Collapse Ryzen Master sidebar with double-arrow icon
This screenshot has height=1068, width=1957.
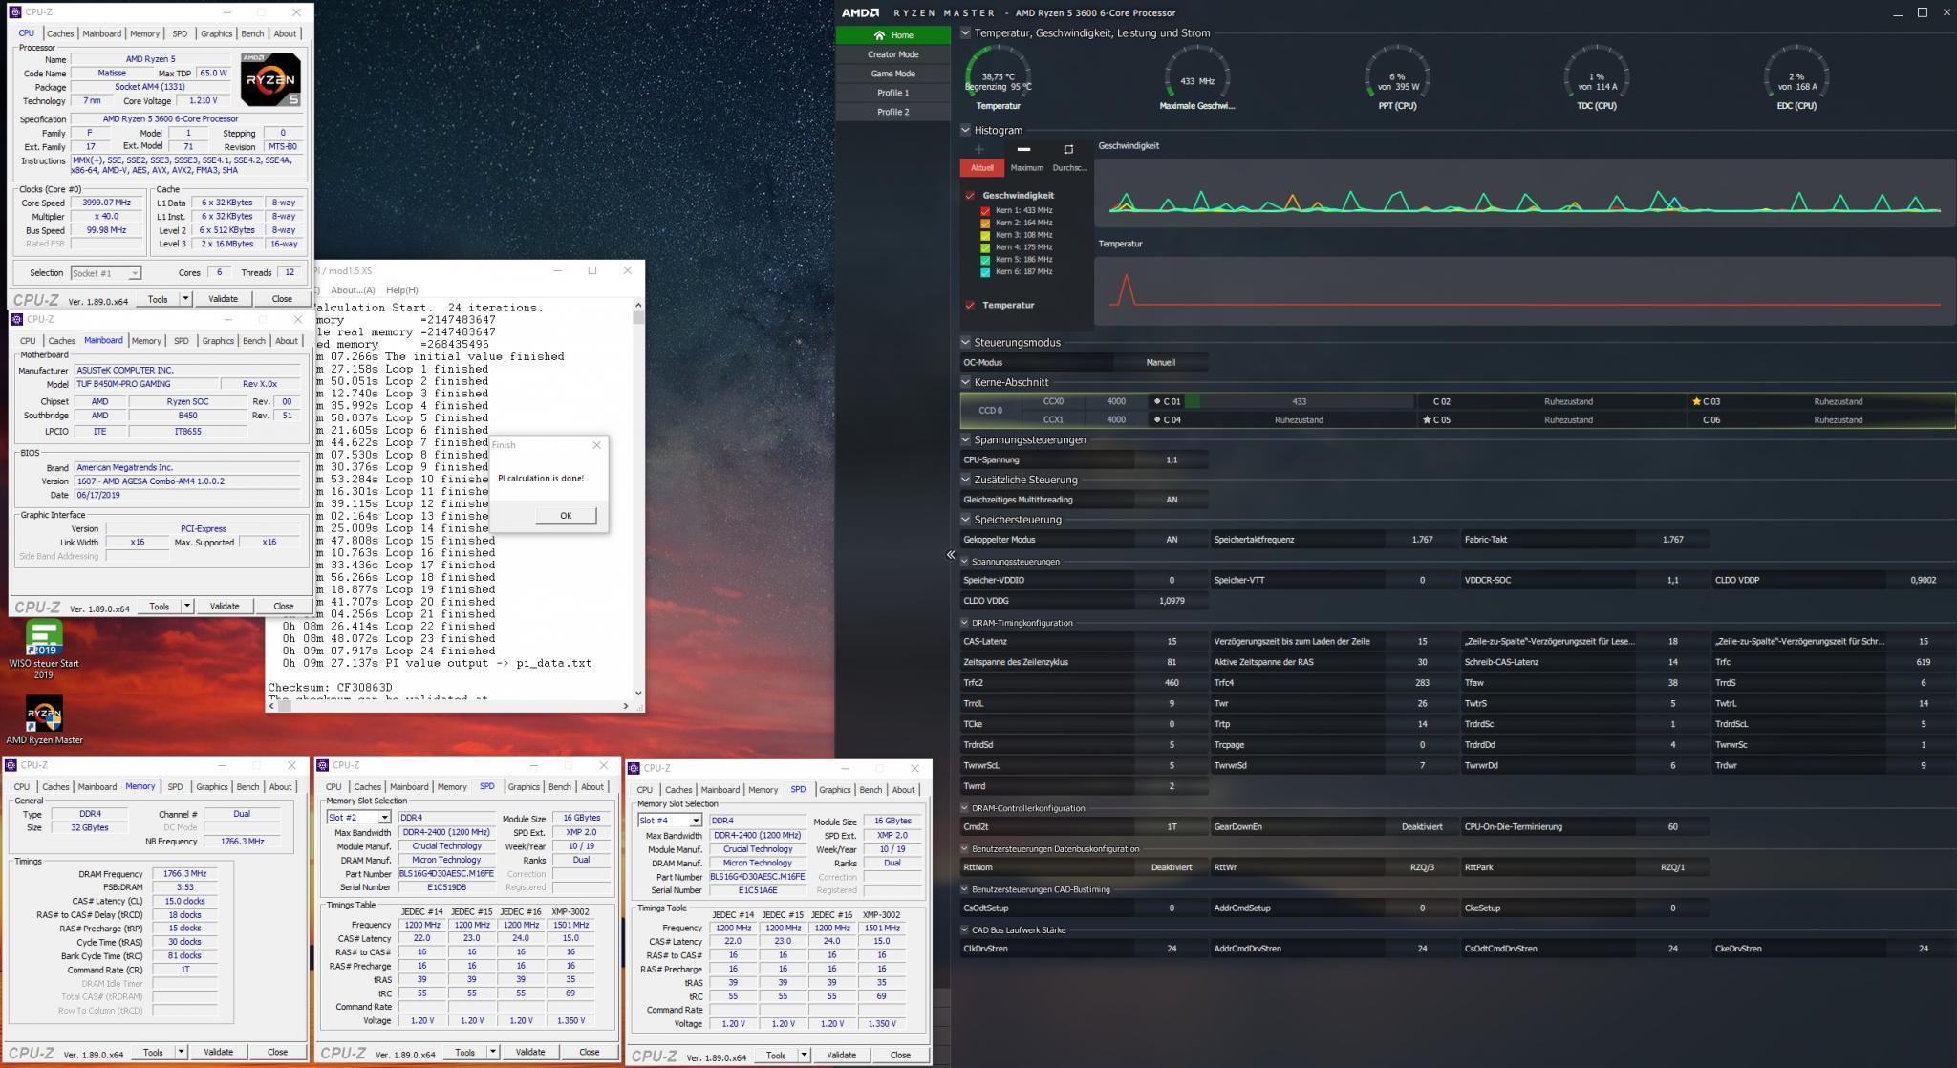point(950,554)
